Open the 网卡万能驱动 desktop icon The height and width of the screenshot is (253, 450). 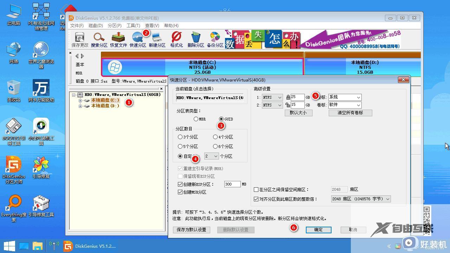[x=41, y=91]
